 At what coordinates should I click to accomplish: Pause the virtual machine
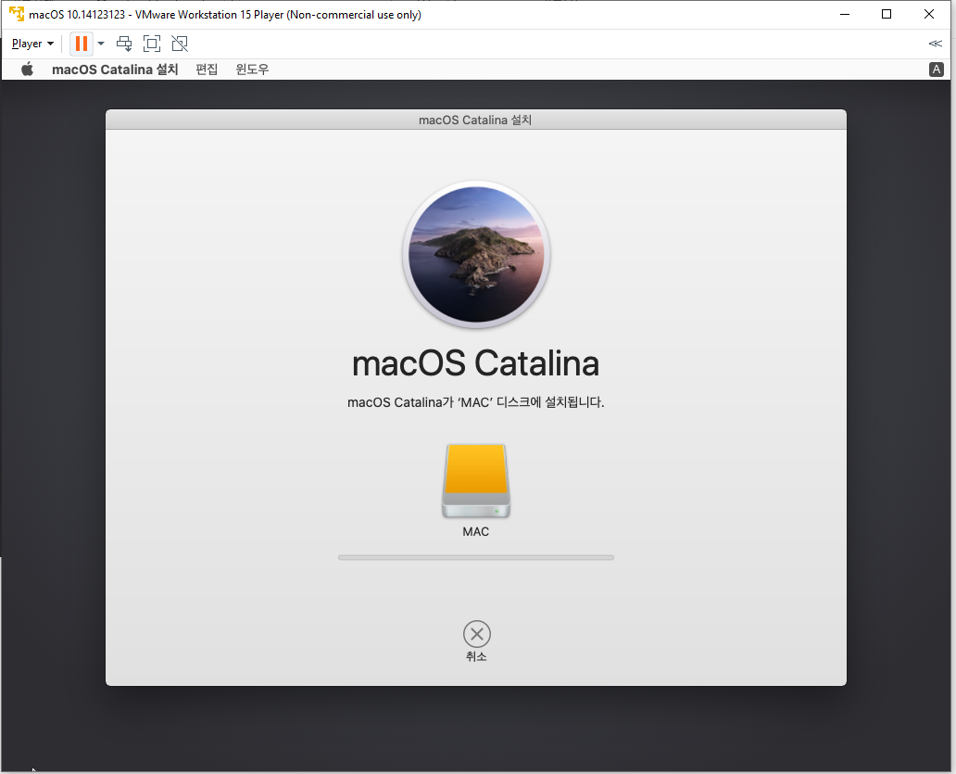(82, 44)
